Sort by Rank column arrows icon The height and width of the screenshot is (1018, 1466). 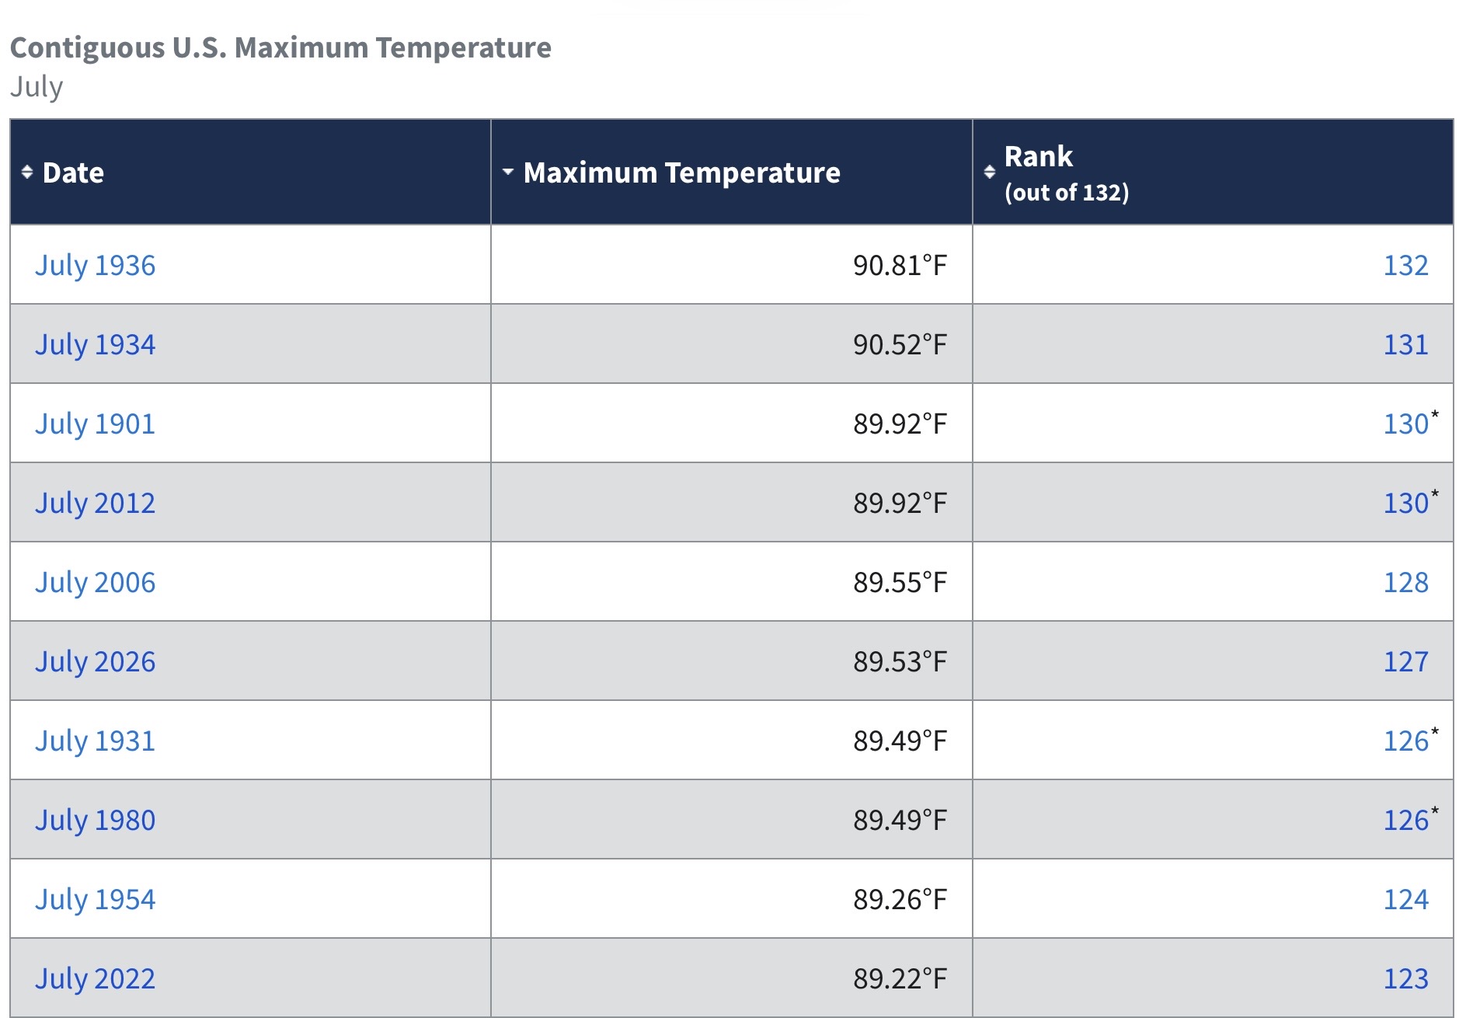990,173
